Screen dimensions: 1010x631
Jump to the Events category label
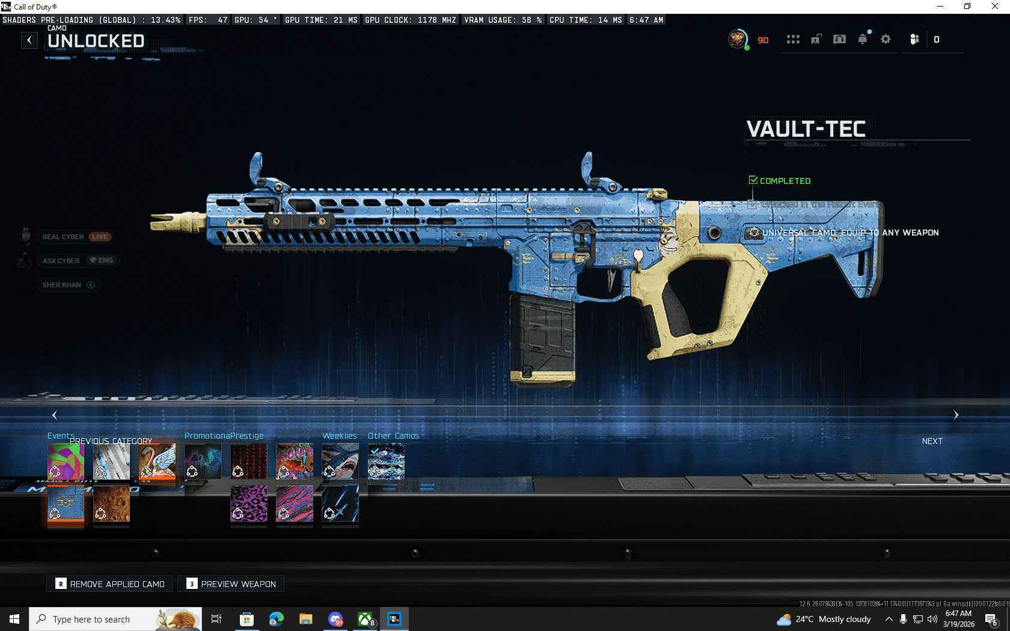click(61, 436)
